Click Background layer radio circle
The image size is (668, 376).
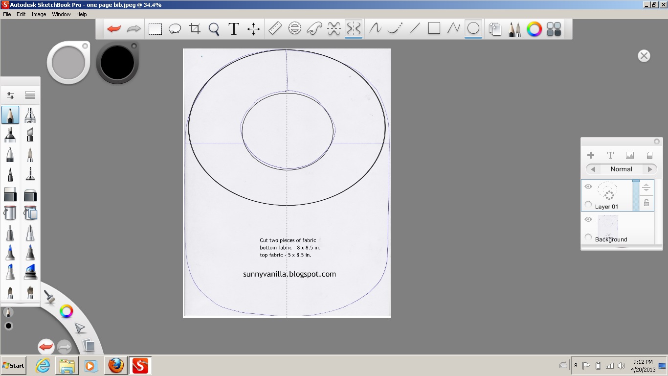588,237
